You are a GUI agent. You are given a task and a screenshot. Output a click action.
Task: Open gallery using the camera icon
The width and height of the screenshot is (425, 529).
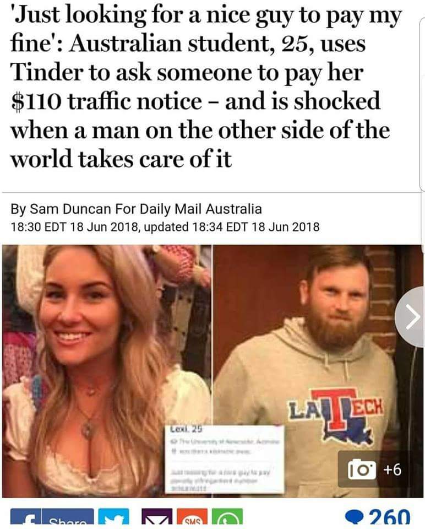(x=361, y=469)
